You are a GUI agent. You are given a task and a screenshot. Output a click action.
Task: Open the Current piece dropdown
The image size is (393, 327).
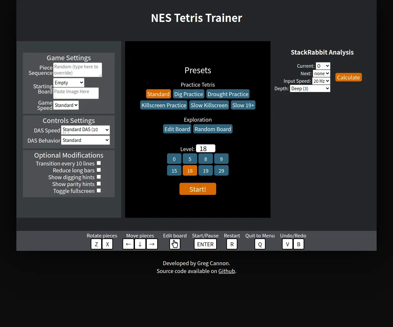coord(323,66)
